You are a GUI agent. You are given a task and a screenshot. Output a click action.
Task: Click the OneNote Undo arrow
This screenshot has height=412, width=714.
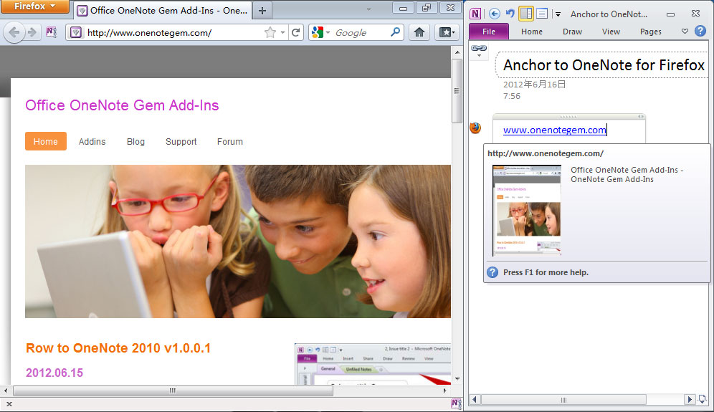510,14
